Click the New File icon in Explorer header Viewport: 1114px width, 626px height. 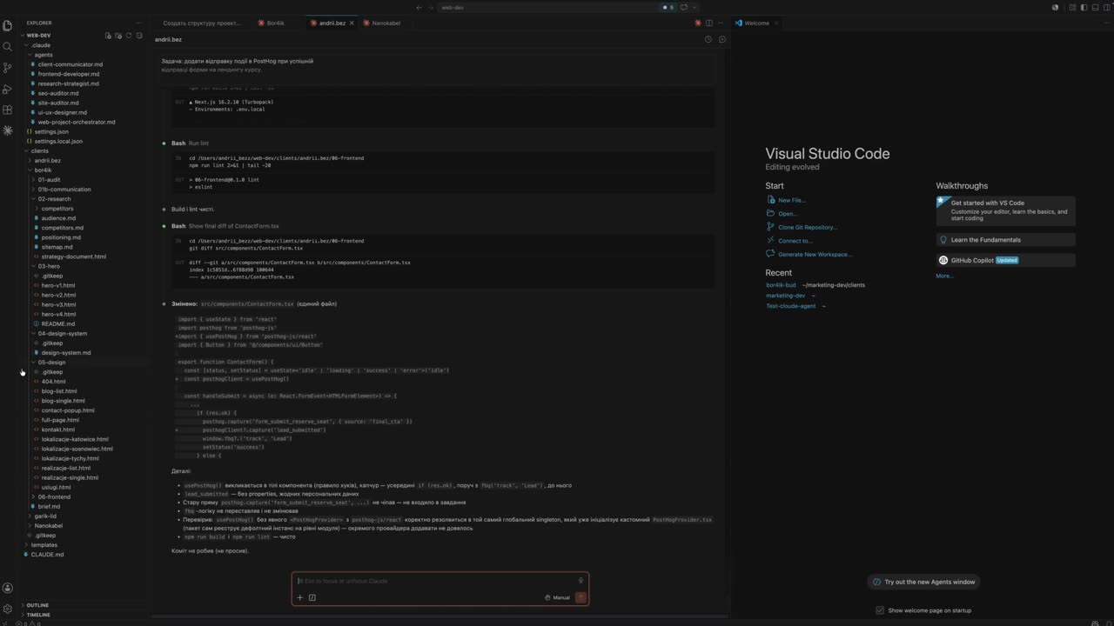(108, 36)
